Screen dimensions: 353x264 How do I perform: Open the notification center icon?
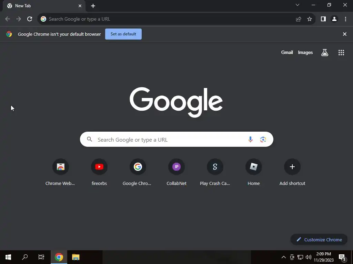(x=342, y=257)
